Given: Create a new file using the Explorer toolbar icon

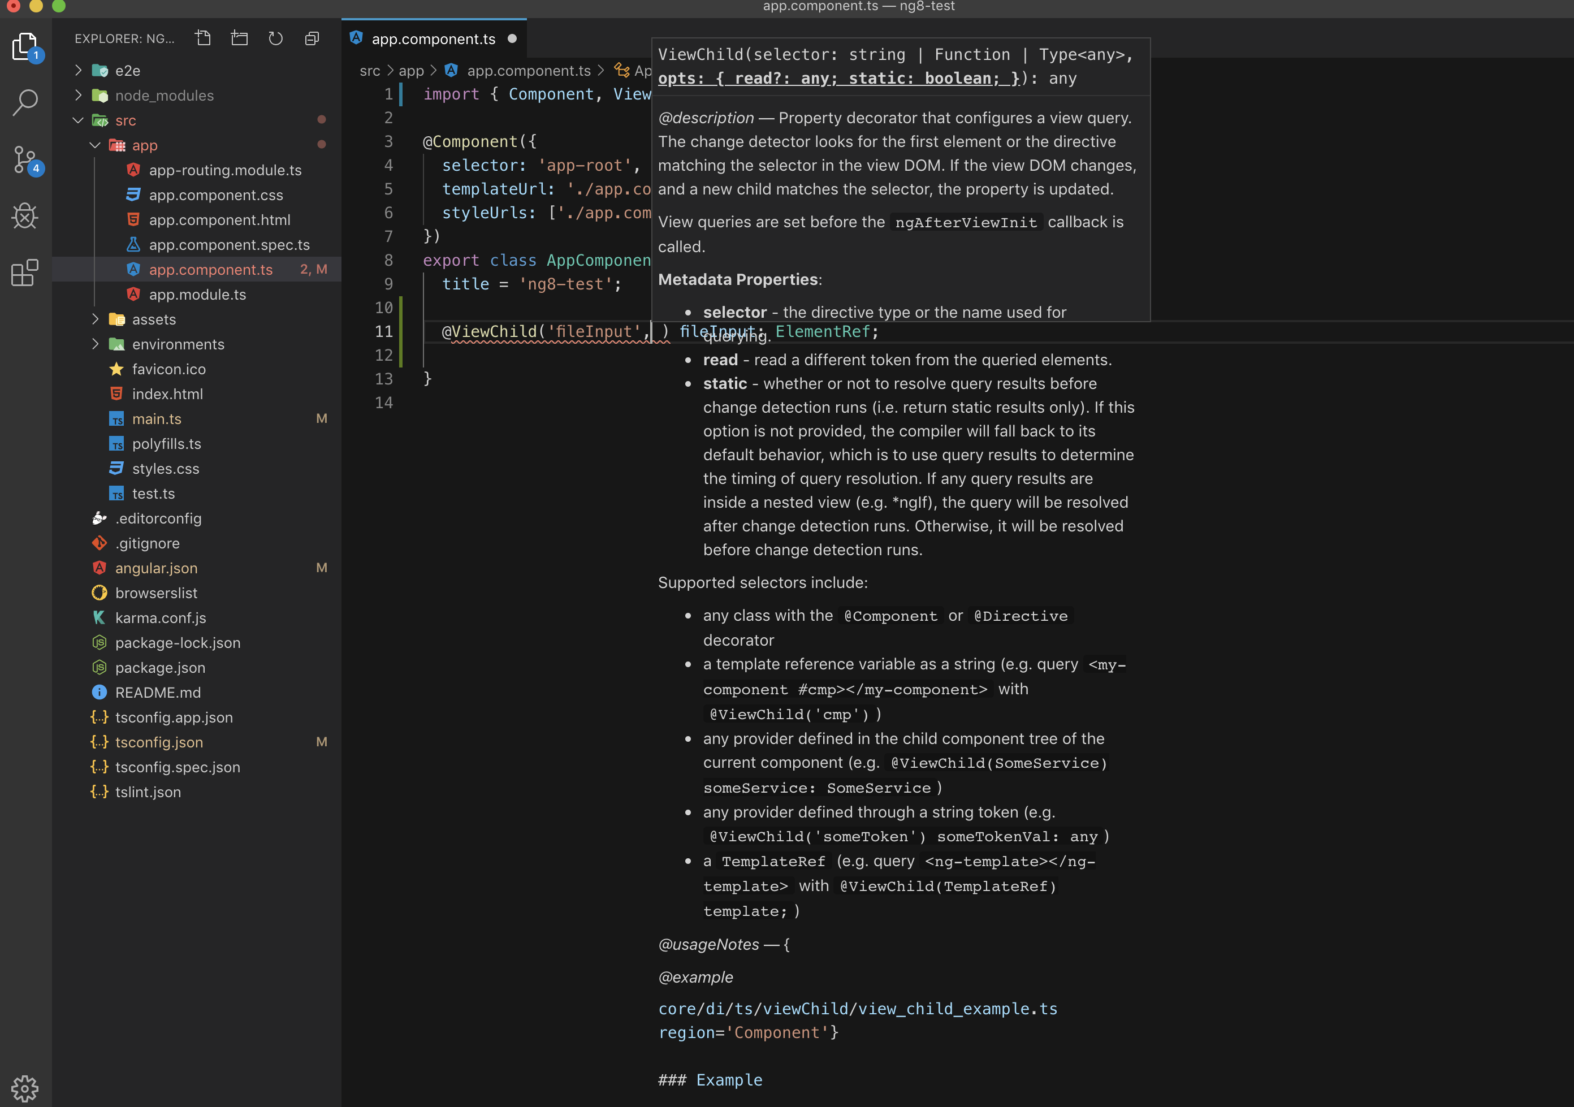Looking at the screenshot, I should tap(203, 38).
